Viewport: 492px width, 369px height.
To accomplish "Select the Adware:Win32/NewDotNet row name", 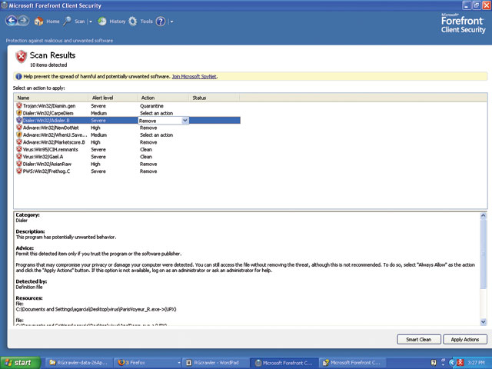I will point(51,128).
